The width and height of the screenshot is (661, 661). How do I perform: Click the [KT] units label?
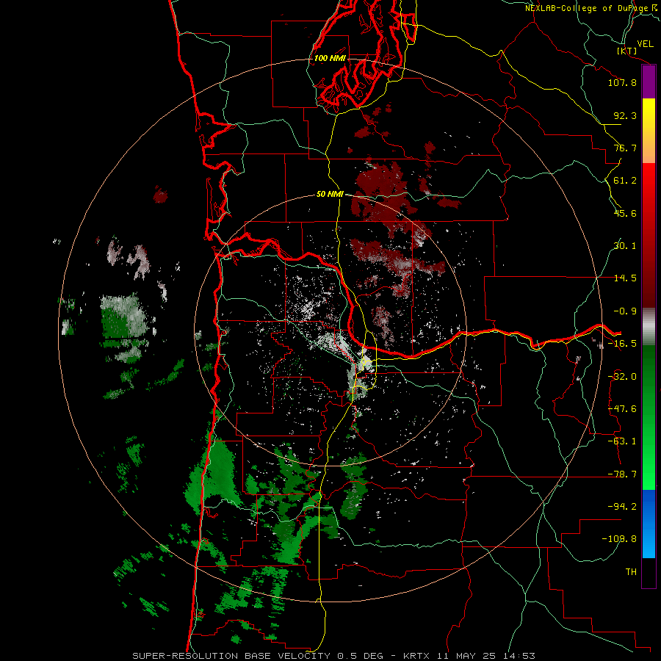pyautogui.click(x=627, y=51)
